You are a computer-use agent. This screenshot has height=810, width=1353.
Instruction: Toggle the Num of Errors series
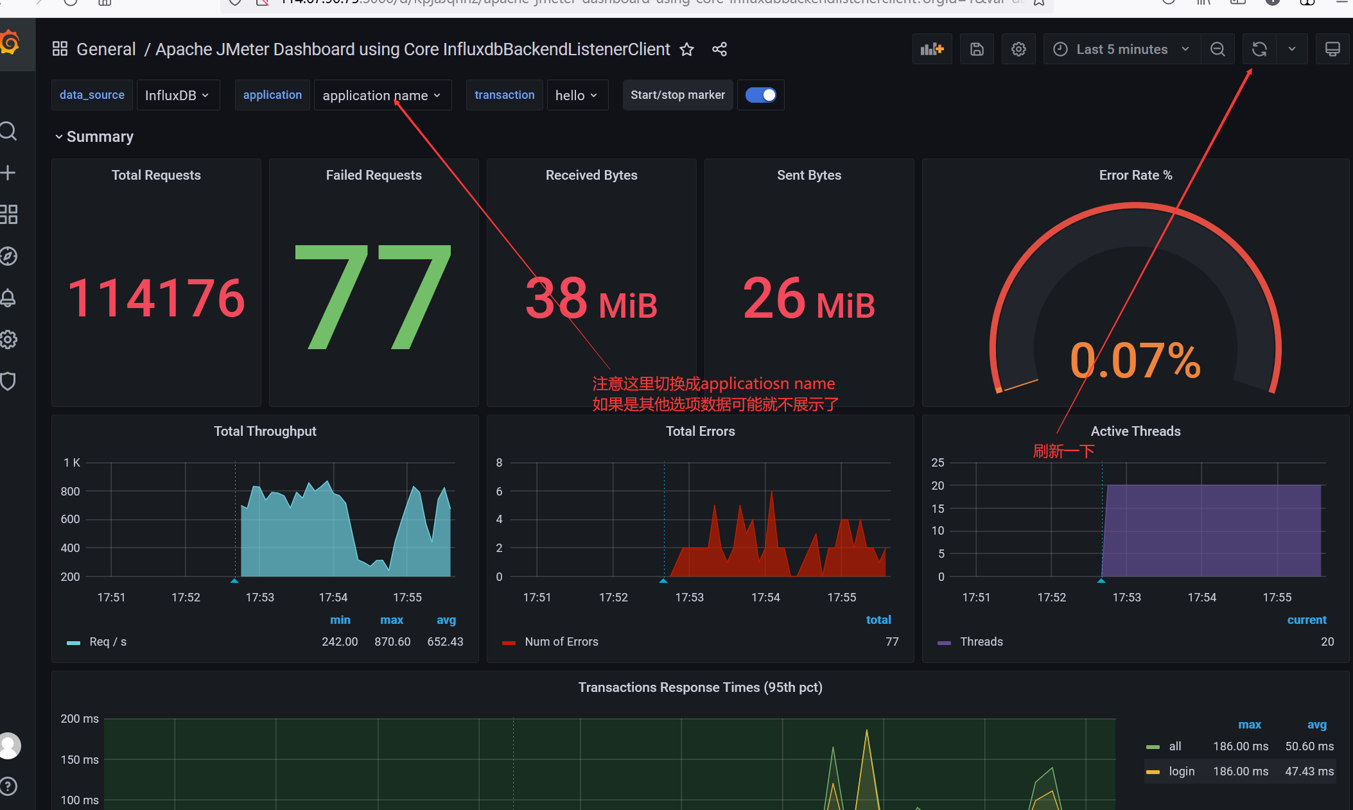pyautogui.click(x=561, y=642)
